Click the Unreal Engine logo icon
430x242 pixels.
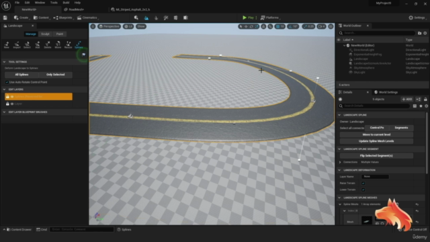pos(6,5)
